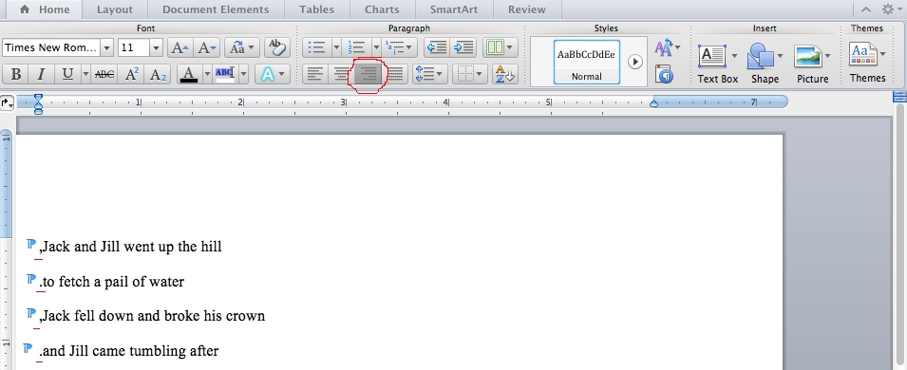
Task: Start a bulleted list
Action: pyautogui.click(x=316, y=48)
